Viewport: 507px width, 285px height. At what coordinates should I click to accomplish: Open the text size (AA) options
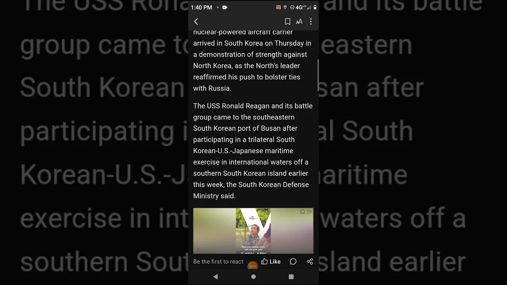click(x=299, y=22)
